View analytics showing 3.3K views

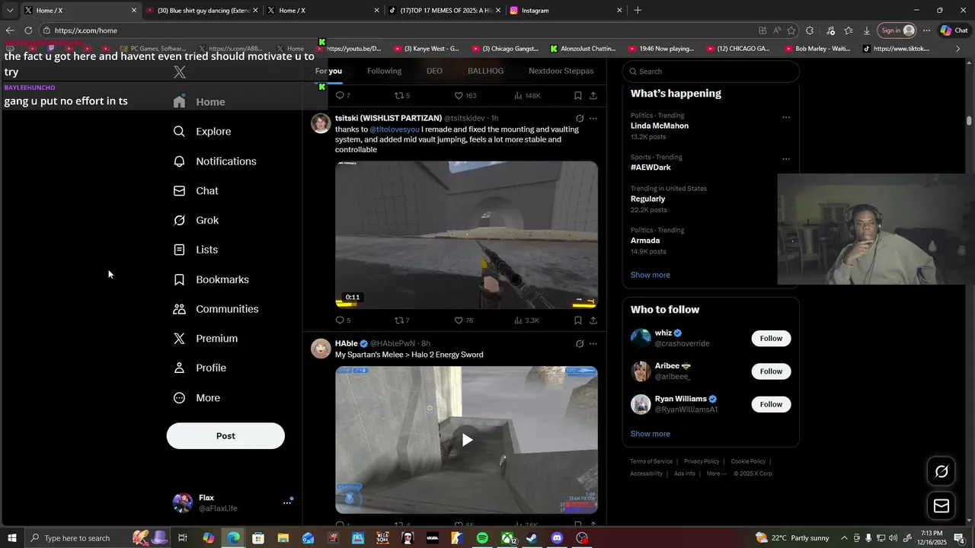527,320
